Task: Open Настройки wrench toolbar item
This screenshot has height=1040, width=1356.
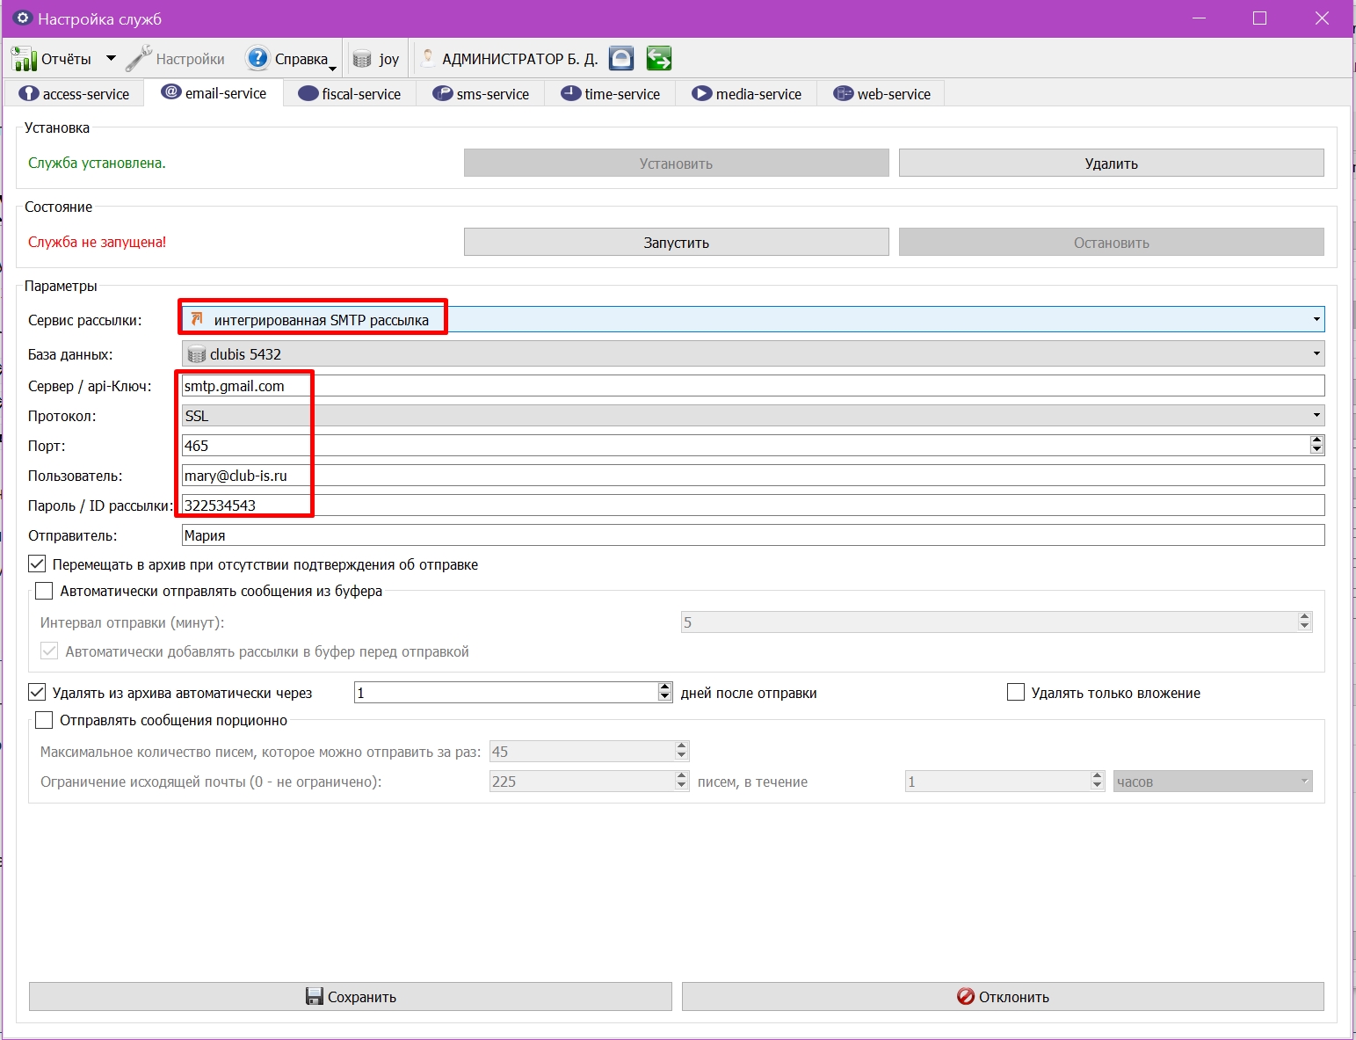Action: [x=175, y=59]
